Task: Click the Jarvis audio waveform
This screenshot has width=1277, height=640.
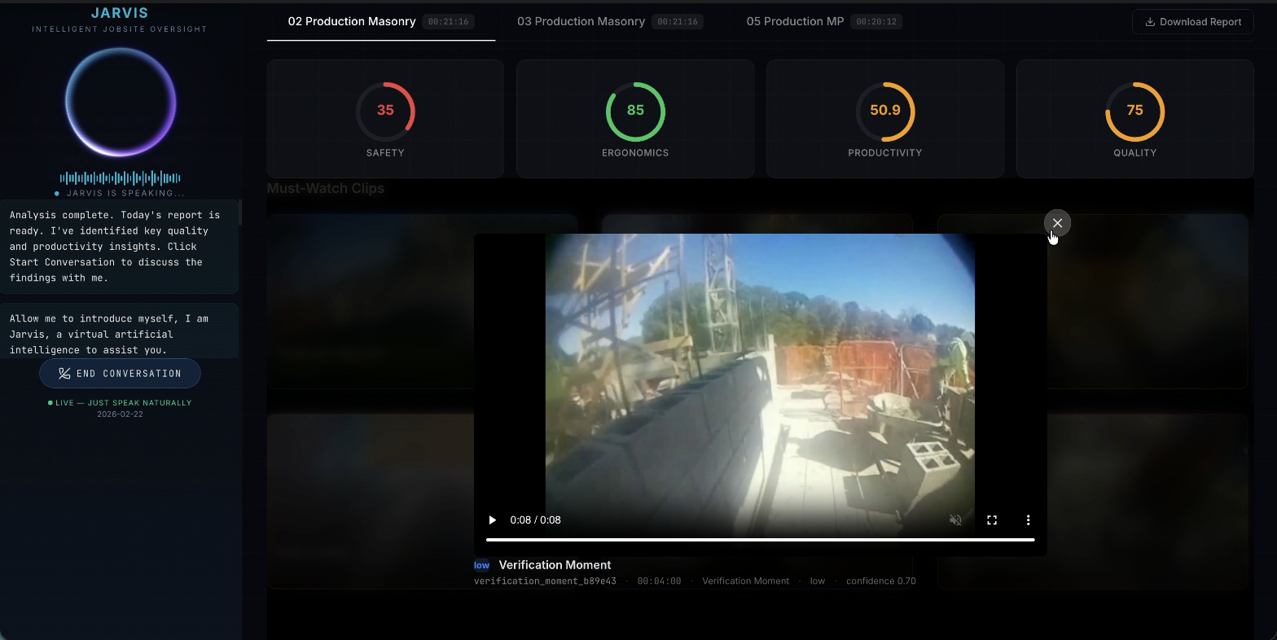Action: click(121, 178)
